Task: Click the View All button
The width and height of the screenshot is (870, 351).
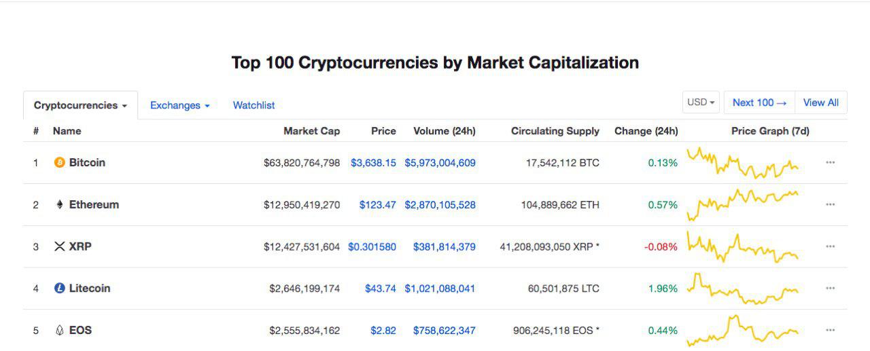Action: click(821, 103)
